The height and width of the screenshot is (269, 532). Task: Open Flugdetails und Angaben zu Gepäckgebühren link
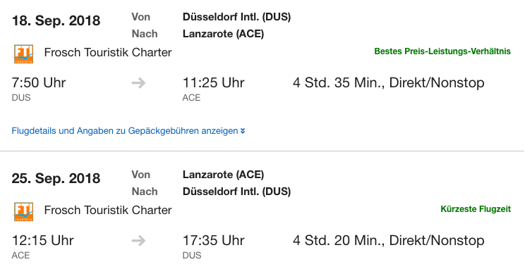tap(125, 131)
